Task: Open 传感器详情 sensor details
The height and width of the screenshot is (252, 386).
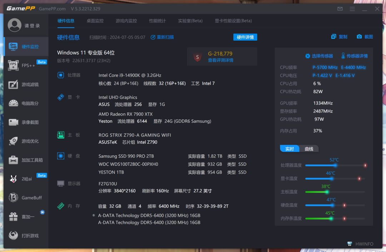Action: [354, 56]
